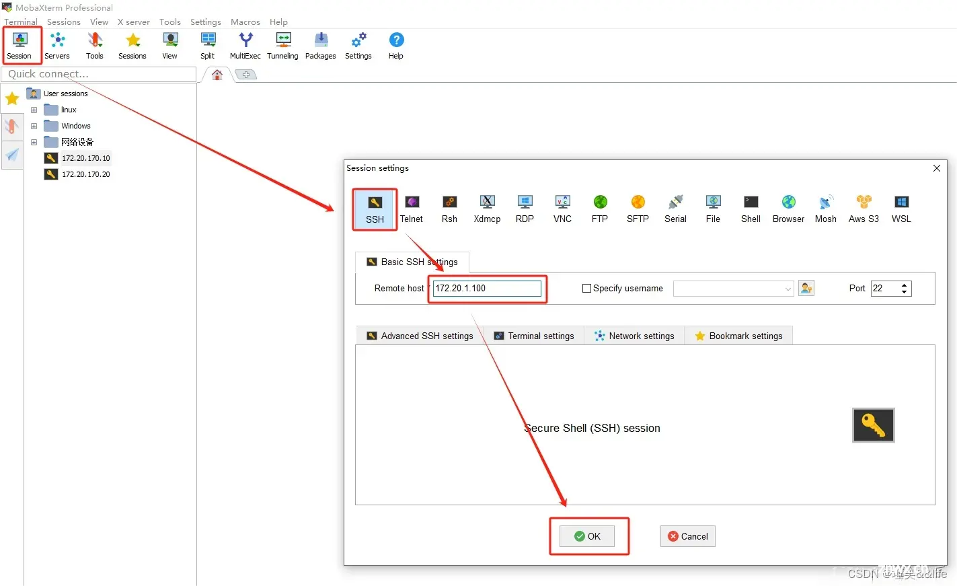
Task: Open the X server menu
Action: (134, 22)
